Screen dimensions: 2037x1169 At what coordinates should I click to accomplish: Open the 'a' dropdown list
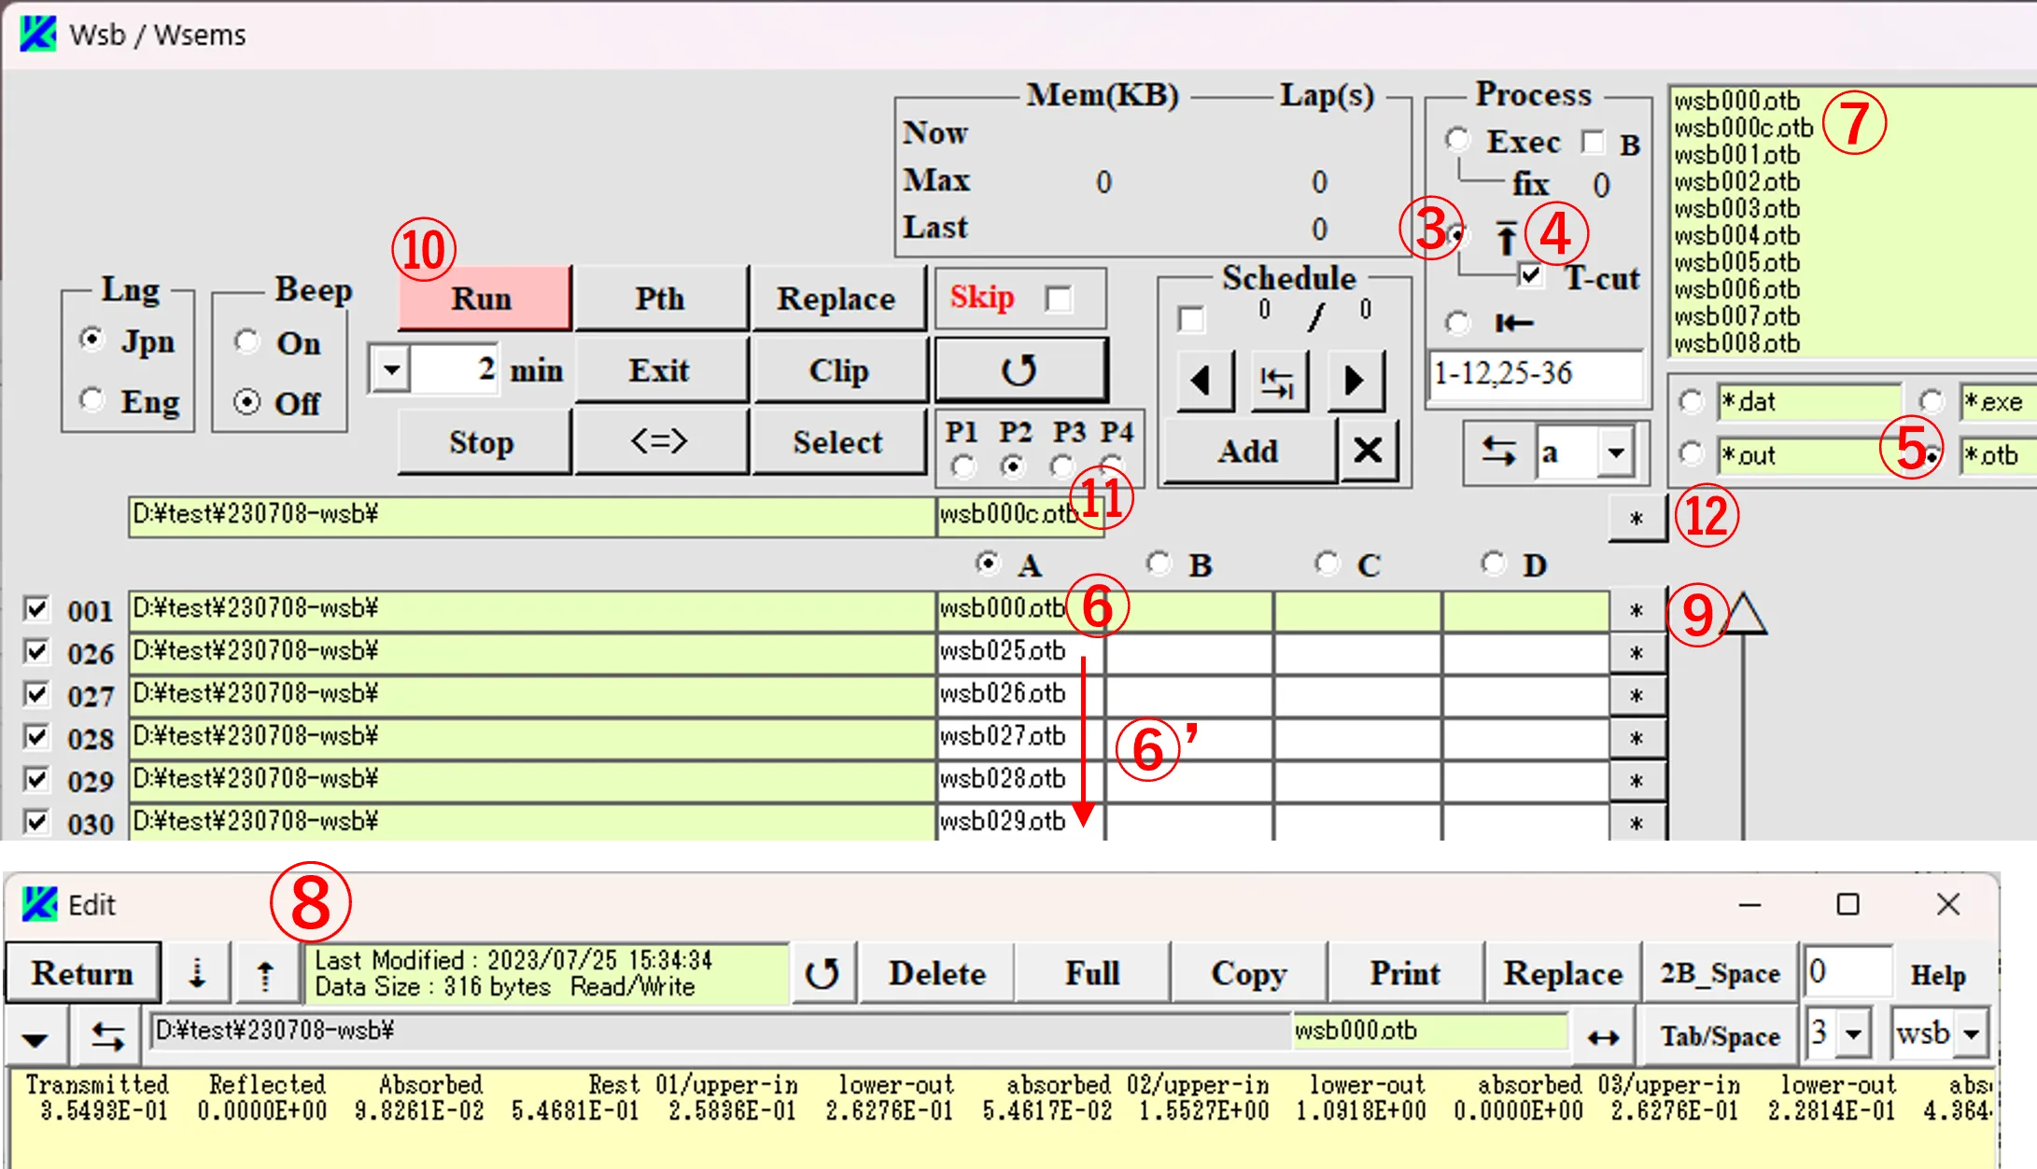(1616, 453)
